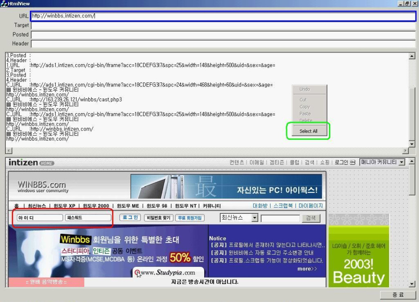
Task: Click Delete in the context menu
Action: coord(306,120)
